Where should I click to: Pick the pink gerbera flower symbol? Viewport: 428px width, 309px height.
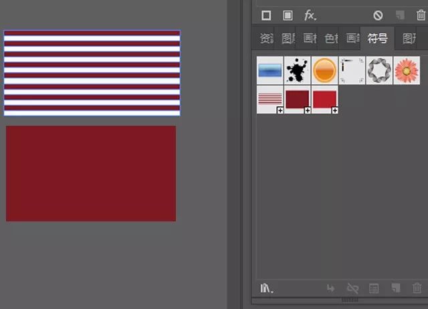[x=406, y=70]
